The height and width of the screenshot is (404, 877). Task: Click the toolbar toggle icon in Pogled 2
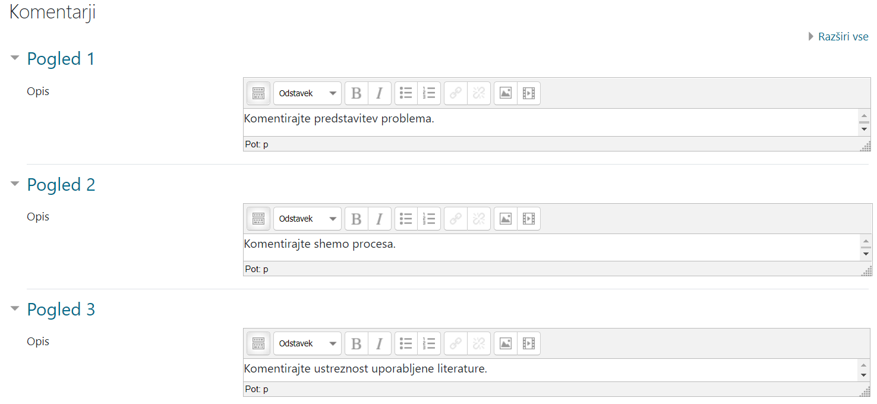click(x=258, y=219)
